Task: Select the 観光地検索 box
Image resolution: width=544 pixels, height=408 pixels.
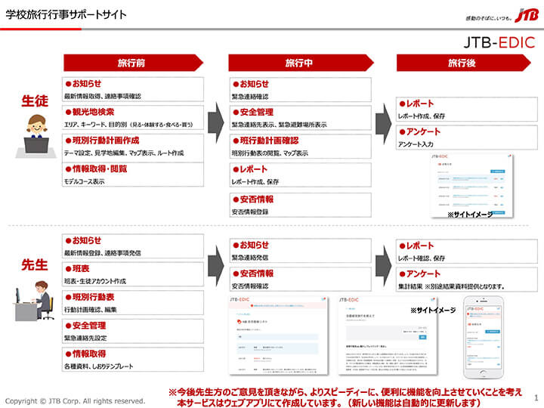Action: (133, 118)
